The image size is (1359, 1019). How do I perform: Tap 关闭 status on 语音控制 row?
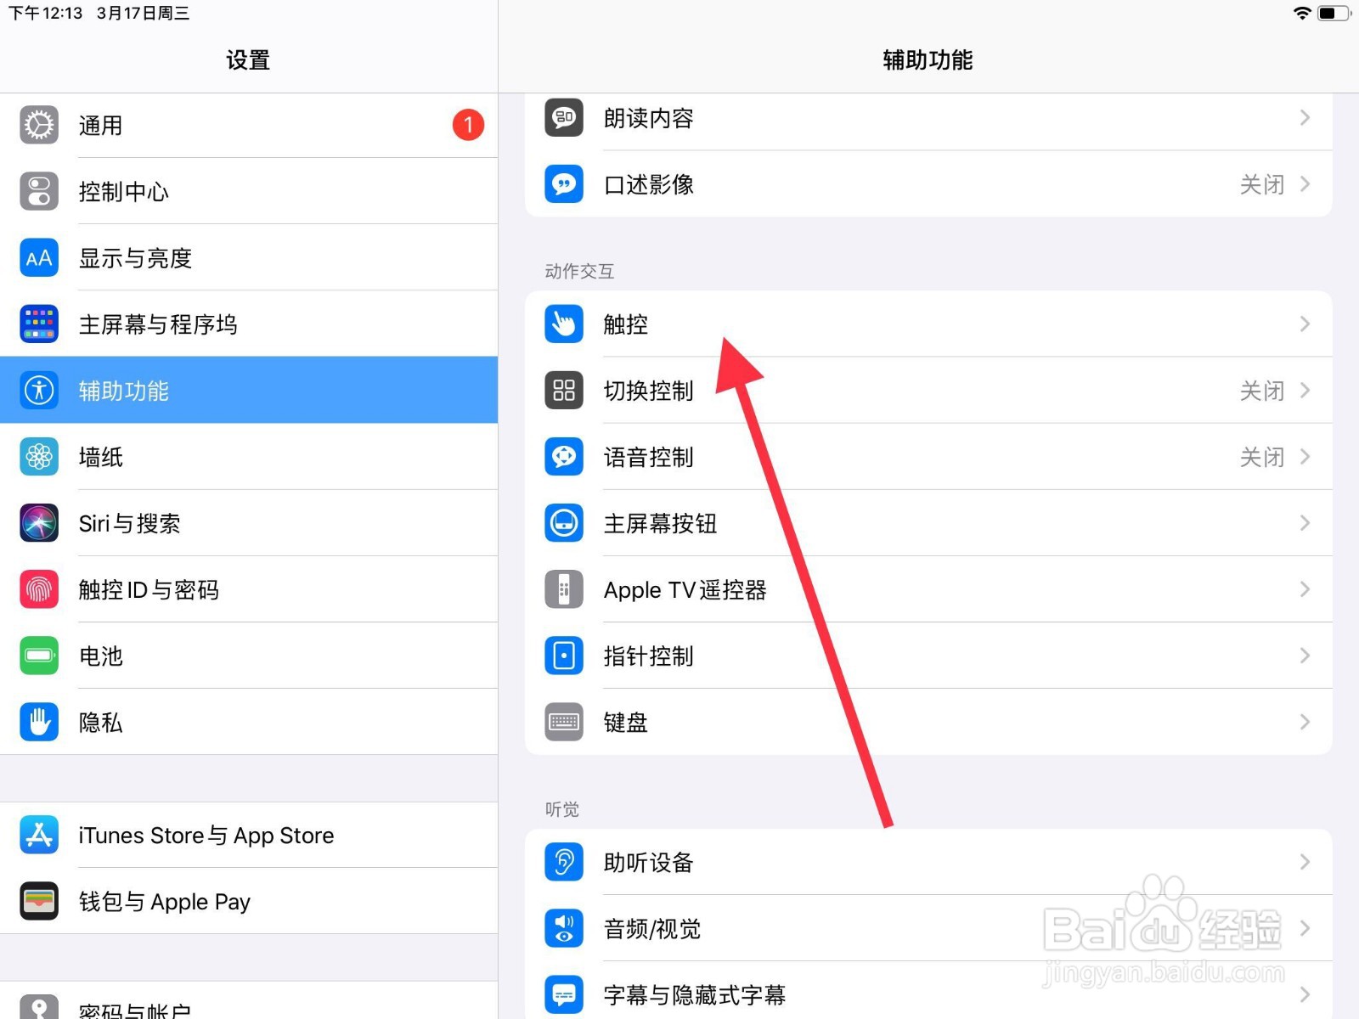tap(1261, 457)
